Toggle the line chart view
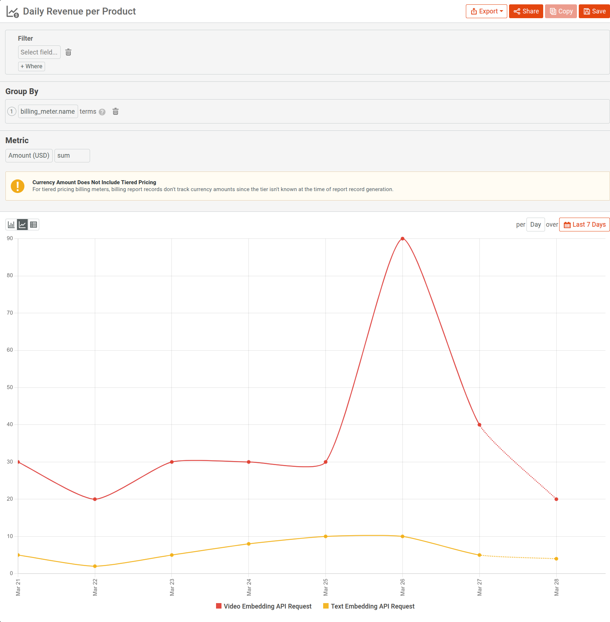The height and width of the screenshot is (622, 610). [22, 224]
